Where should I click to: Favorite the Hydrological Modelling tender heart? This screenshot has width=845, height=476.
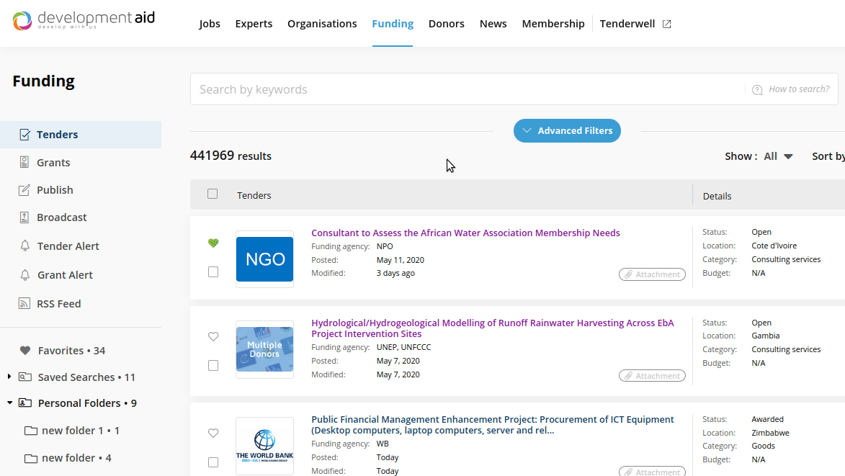point(213,336)
